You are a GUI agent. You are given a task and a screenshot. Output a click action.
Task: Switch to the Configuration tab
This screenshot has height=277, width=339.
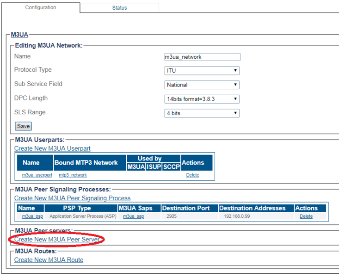(41, 7)
